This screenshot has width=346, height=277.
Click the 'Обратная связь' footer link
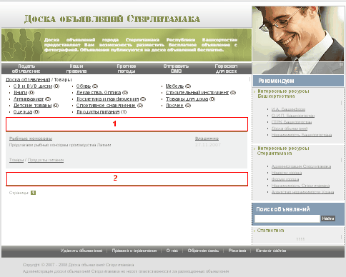[x=203, y=251]
